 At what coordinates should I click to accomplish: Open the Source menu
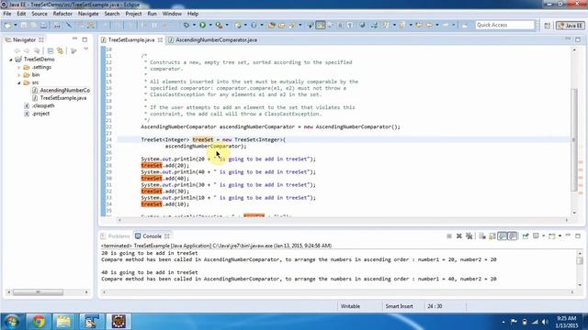[40, 14]
